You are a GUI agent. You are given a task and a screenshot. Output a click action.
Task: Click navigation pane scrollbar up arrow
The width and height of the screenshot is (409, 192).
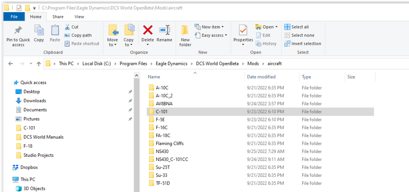click(137, 75)
